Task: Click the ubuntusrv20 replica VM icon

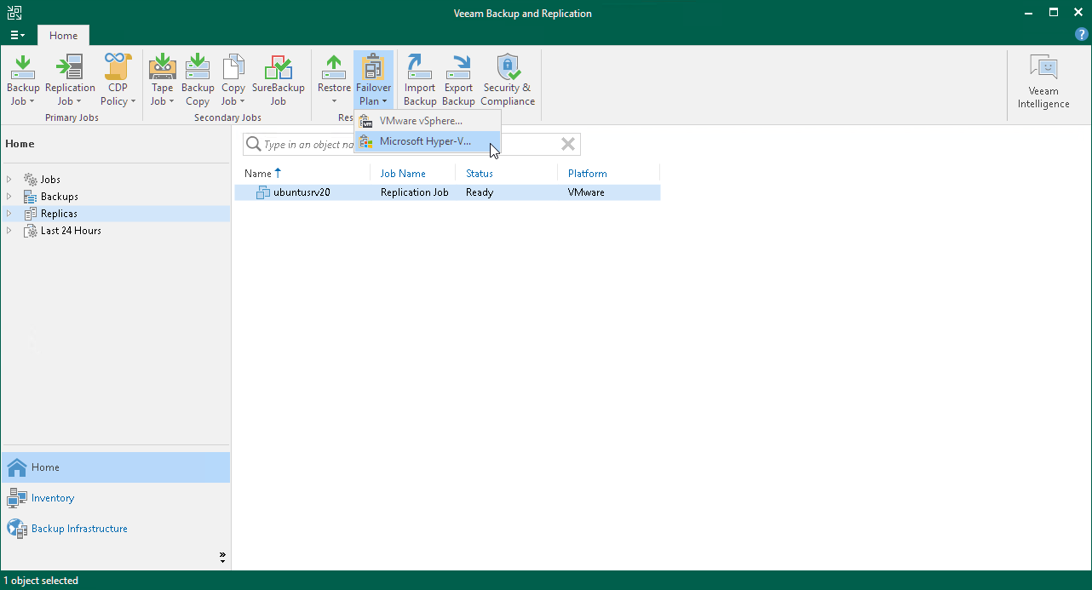Action: (x=263, y=192)
